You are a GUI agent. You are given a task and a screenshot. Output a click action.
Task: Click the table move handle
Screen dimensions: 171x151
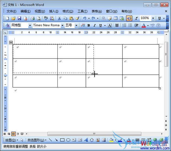pos(11,42)
